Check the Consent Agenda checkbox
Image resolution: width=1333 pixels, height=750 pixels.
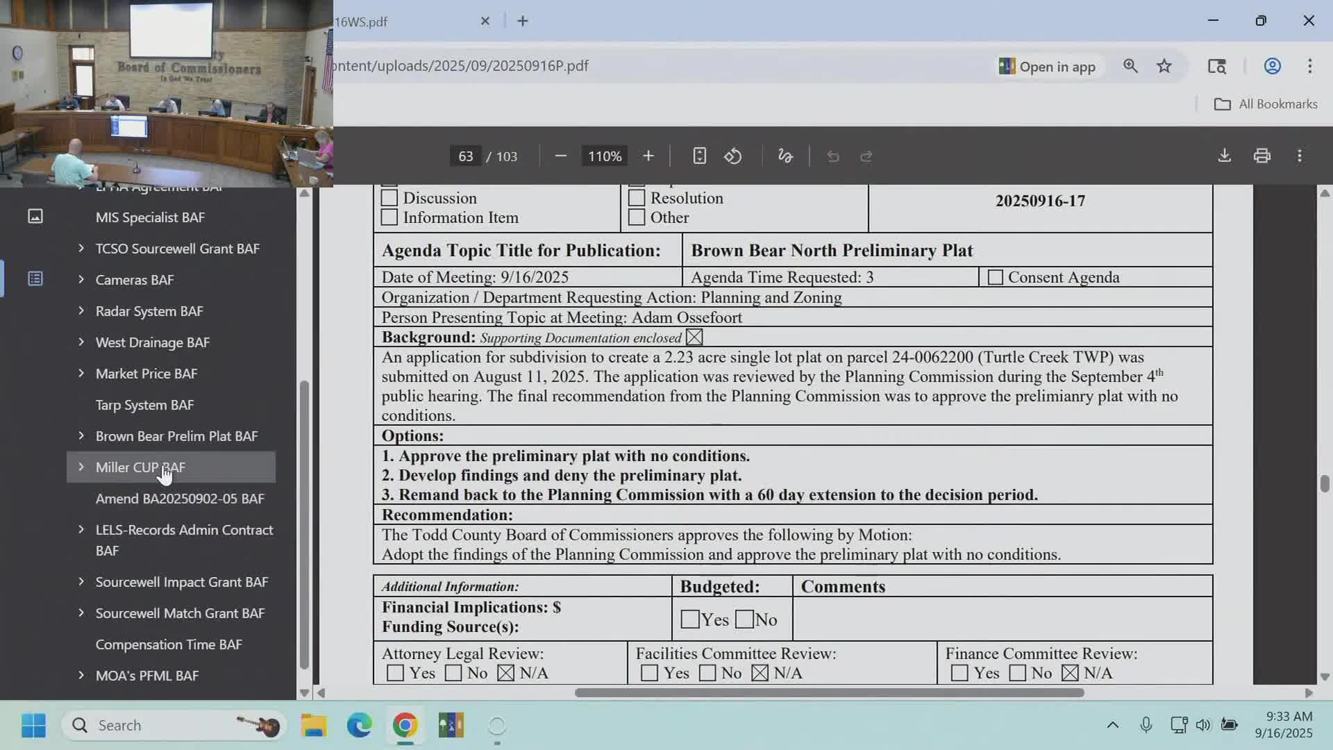pos(996,277)
